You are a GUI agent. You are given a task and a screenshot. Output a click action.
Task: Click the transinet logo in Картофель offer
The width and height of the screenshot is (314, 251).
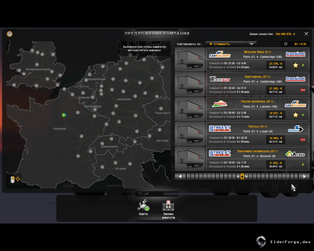295,79
